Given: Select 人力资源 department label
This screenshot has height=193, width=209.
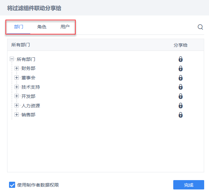Looking at the screenshot, I should click(31, 106).
